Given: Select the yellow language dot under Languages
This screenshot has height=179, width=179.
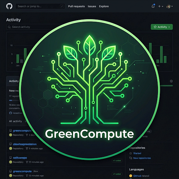Looking at the screenshot, I should [x=131, y=176].
